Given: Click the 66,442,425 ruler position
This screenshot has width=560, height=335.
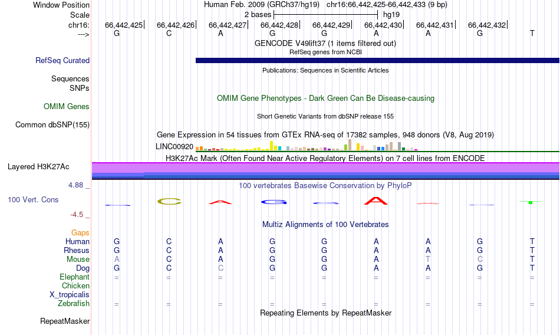Looking at the screenshot, I should [x=124, y=25].
